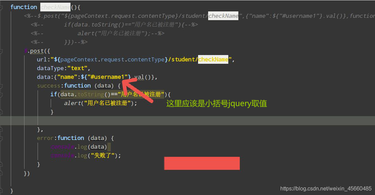This screenshot has height=195, width=375.
Task: Select the highlighted checkName function name
Action: point(55,7)
